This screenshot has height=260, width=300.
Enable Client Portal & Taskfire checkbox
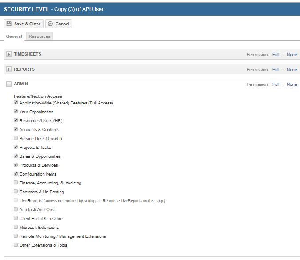[16, 218]
